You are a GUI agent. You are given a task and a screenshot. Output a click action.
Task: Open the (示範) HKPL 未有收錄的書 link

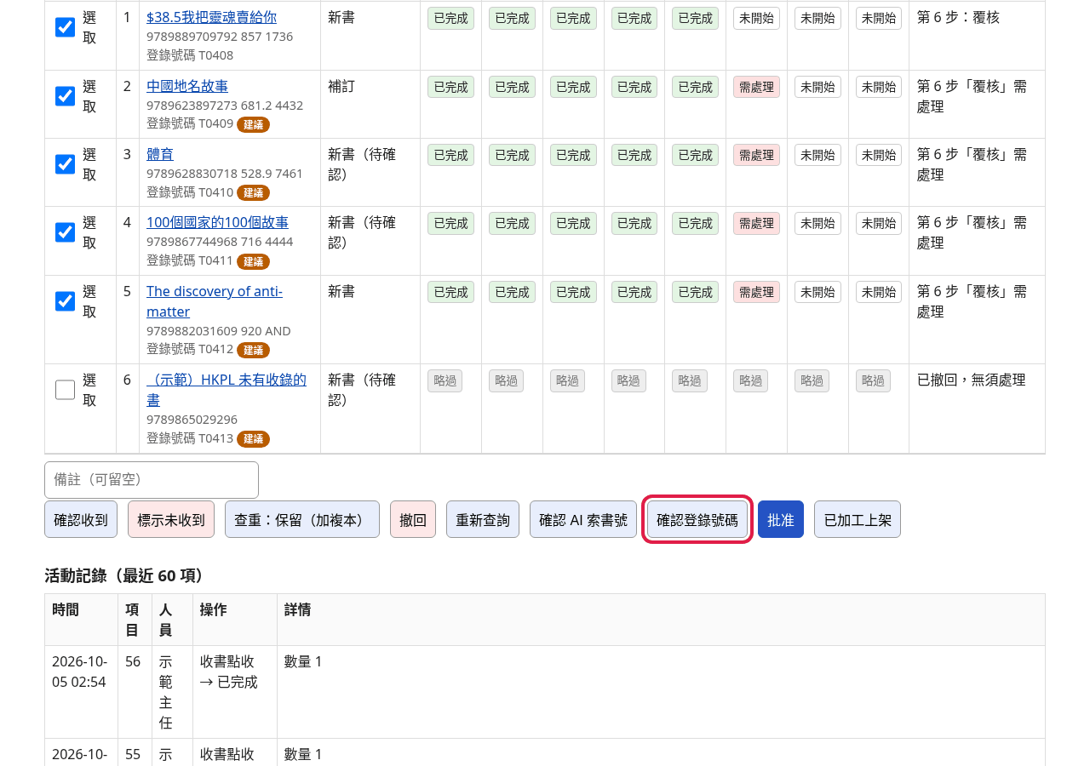pyautogui.click(x=227, y=390)
